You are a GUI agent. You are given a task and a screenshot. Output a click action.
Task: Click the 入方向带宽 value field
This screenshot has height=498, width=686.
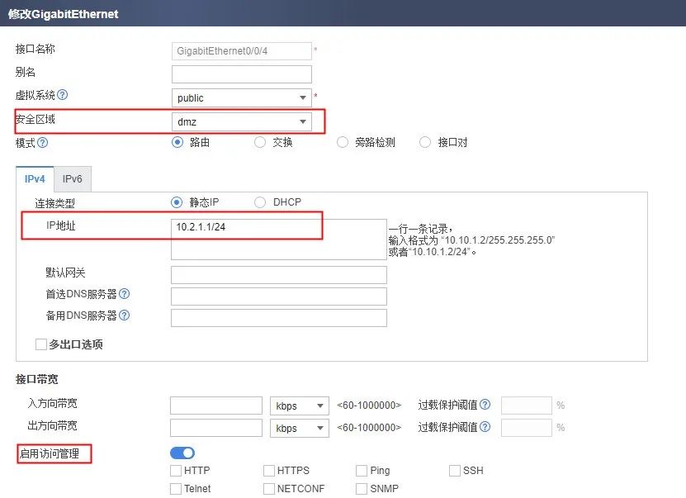pos(216,406)
